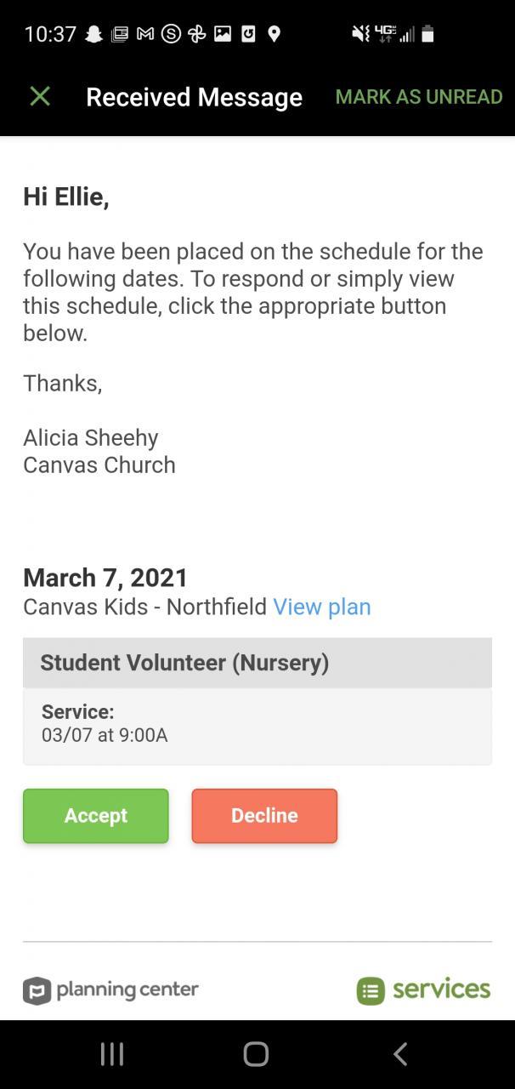Tap the Snapchat notification icon

(x=94, y=34)
